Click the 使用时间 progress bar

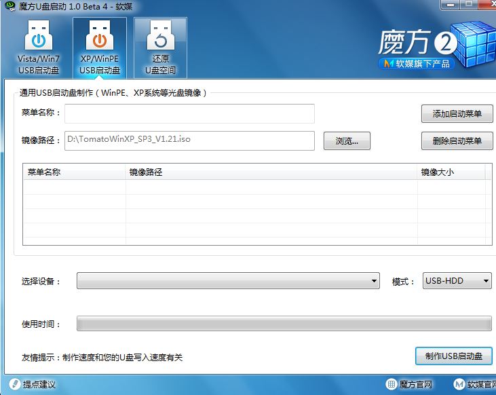pos(284,324)
